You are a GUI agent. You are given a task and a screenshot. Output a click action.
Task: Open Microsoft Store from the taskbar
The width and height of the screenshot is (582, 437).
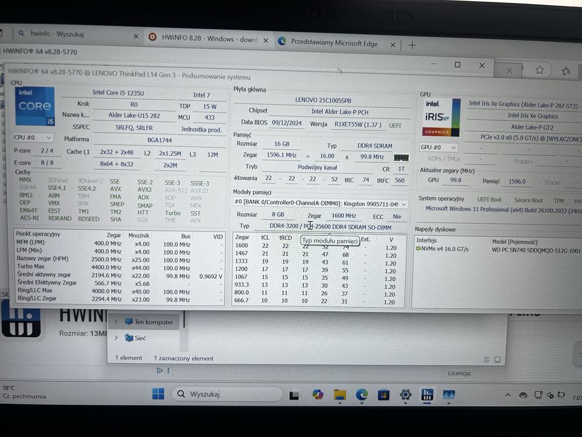coord(384,394)
